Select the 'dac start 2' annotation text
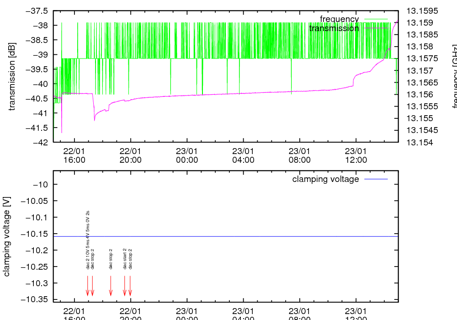Image resolution: width=457 pixels, height=320 pixels. point(125,259)
